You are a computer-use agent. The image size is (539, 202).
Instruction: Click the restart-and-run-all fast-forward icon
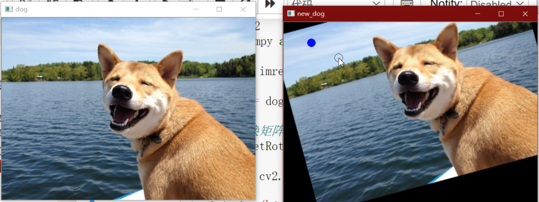270,4
